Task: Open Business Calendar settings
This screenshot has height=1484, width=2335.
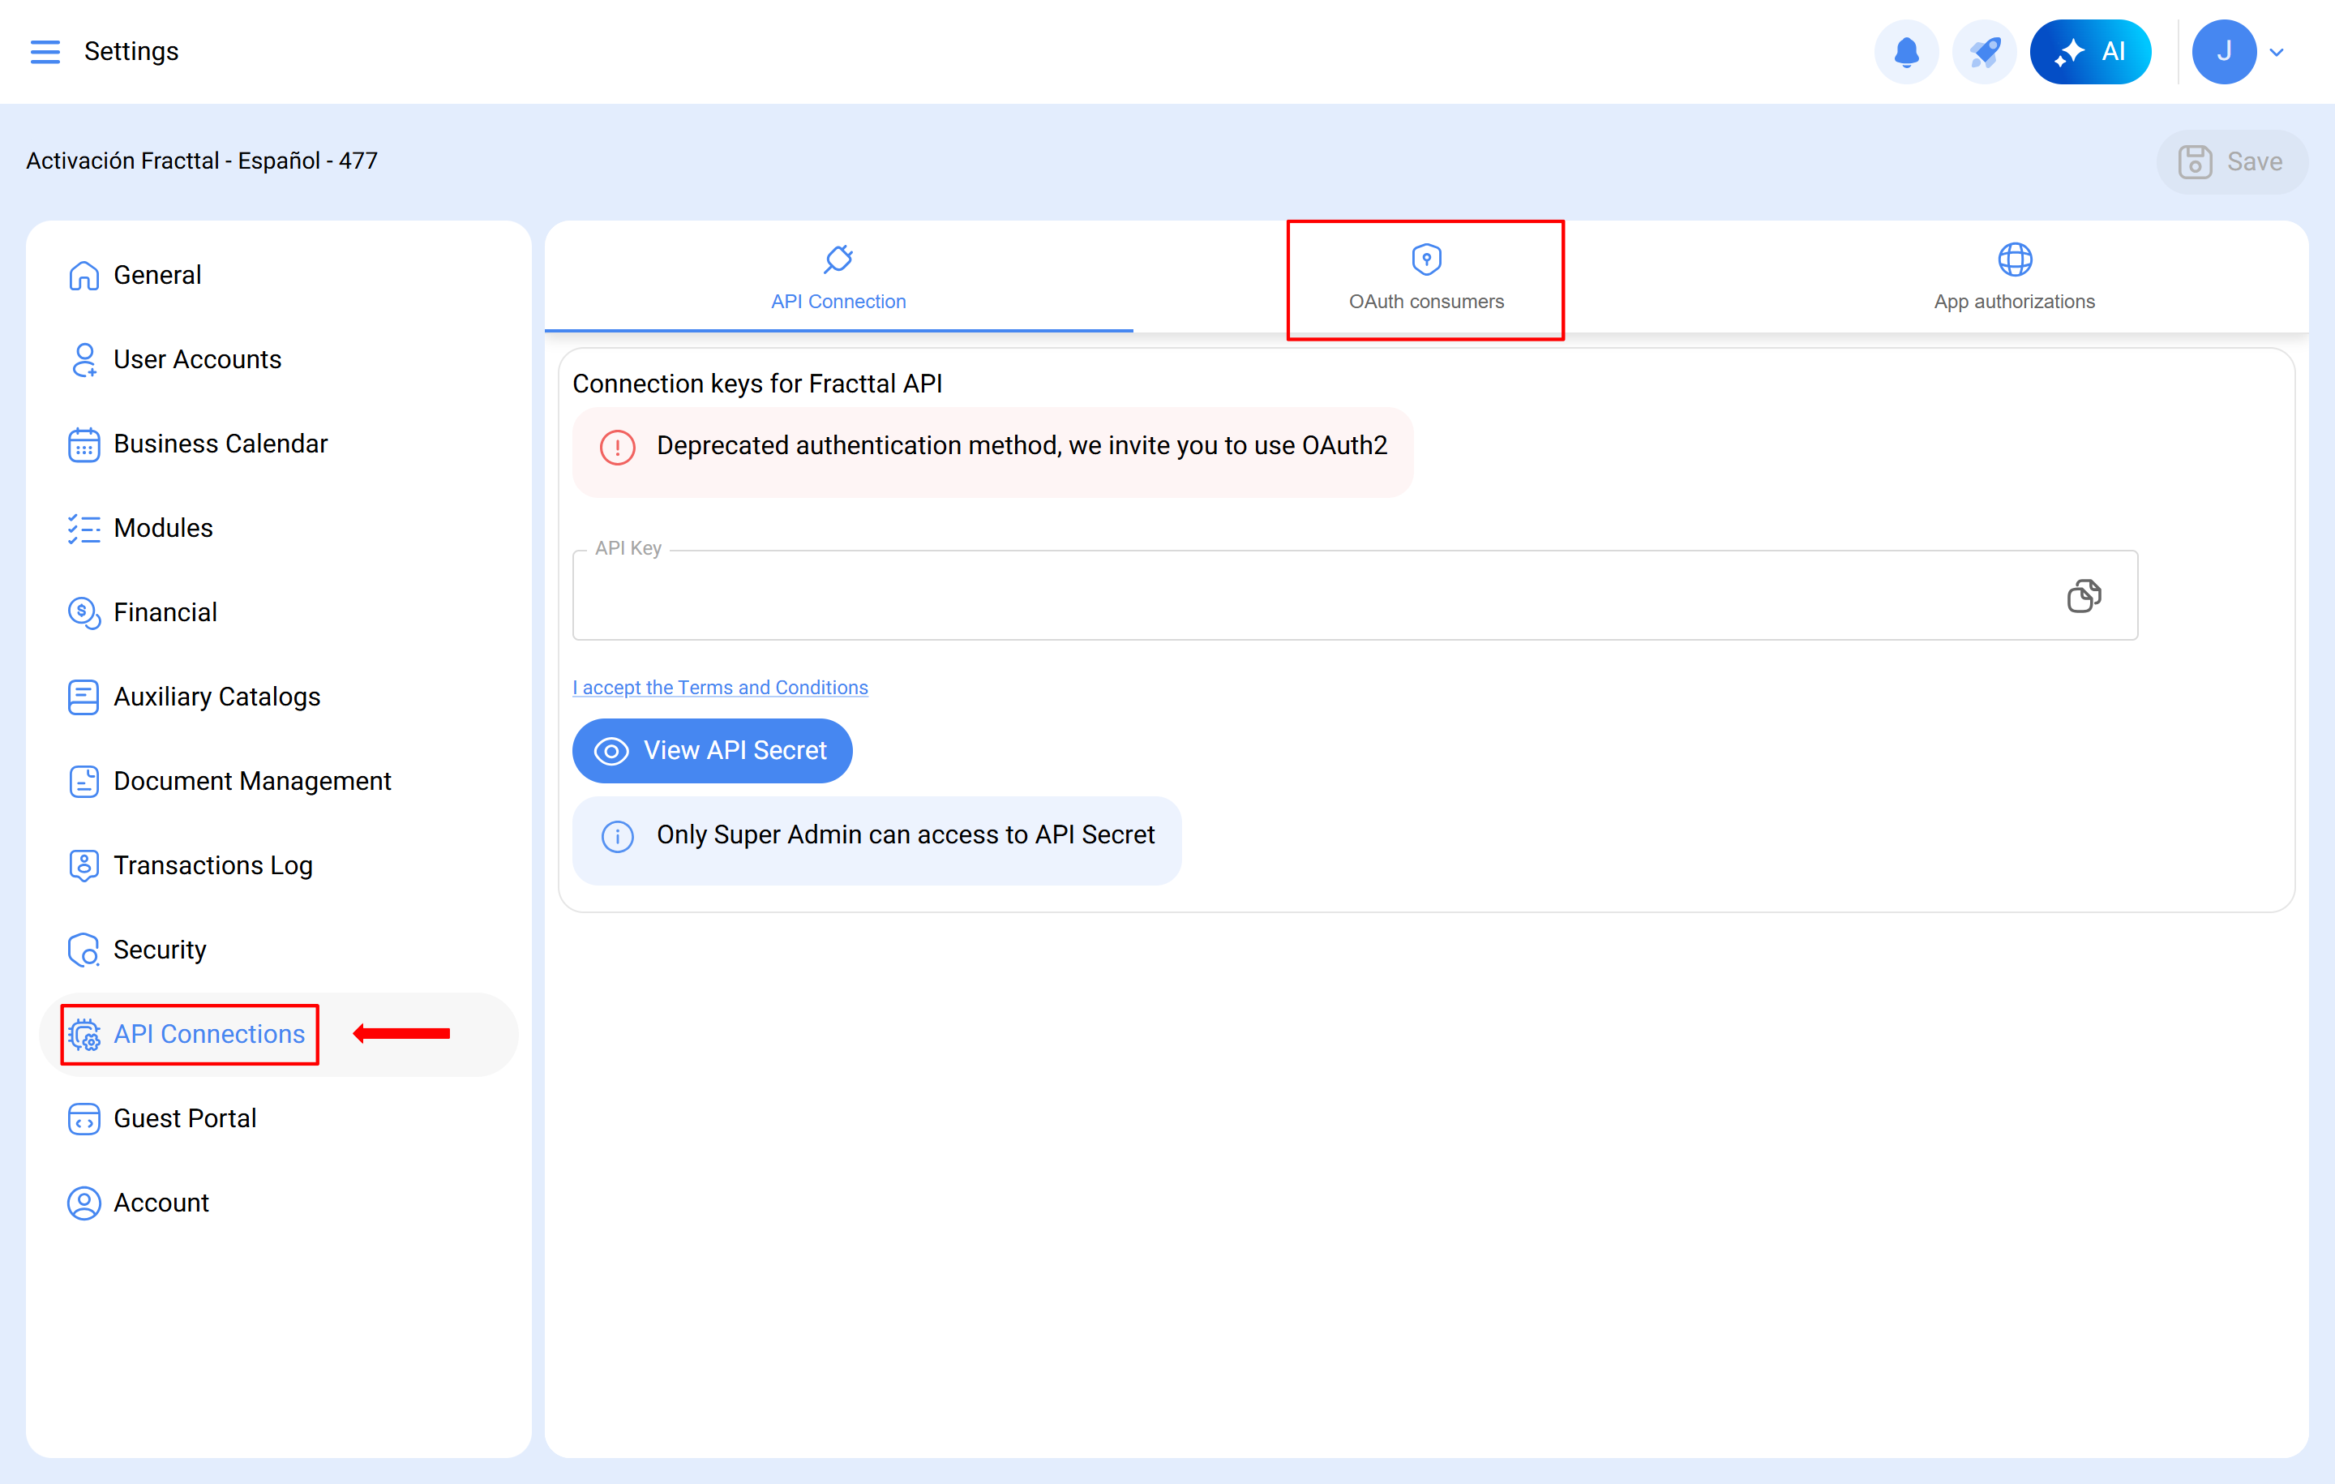Action: [x=220, y=444]
